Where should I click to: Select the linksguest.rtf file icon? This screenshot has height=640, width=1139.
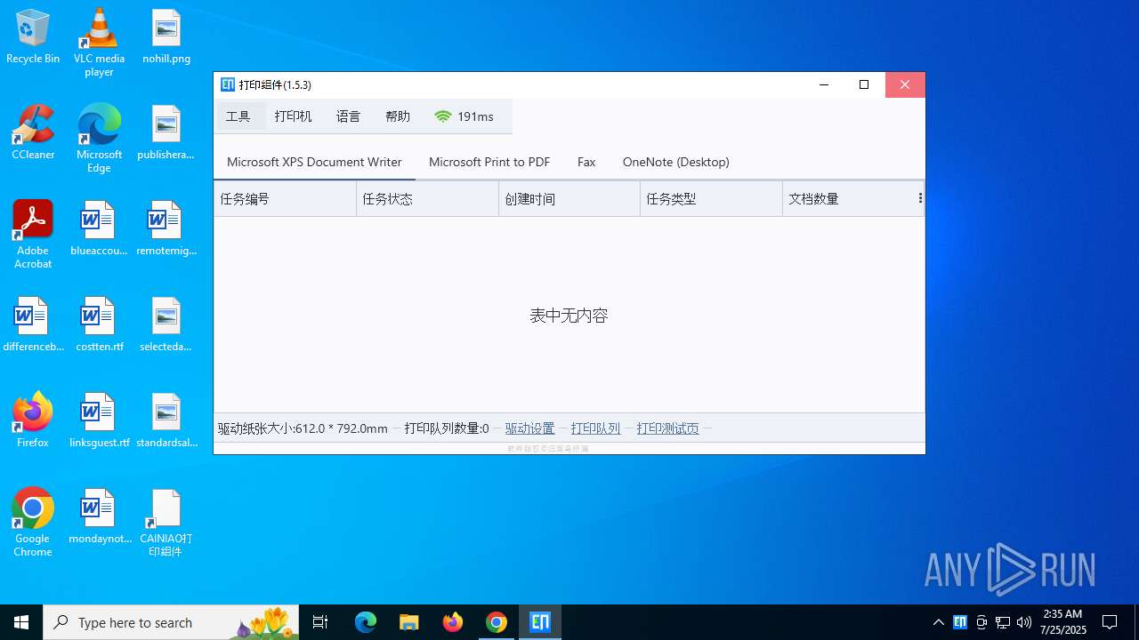(x=99, y=420)
